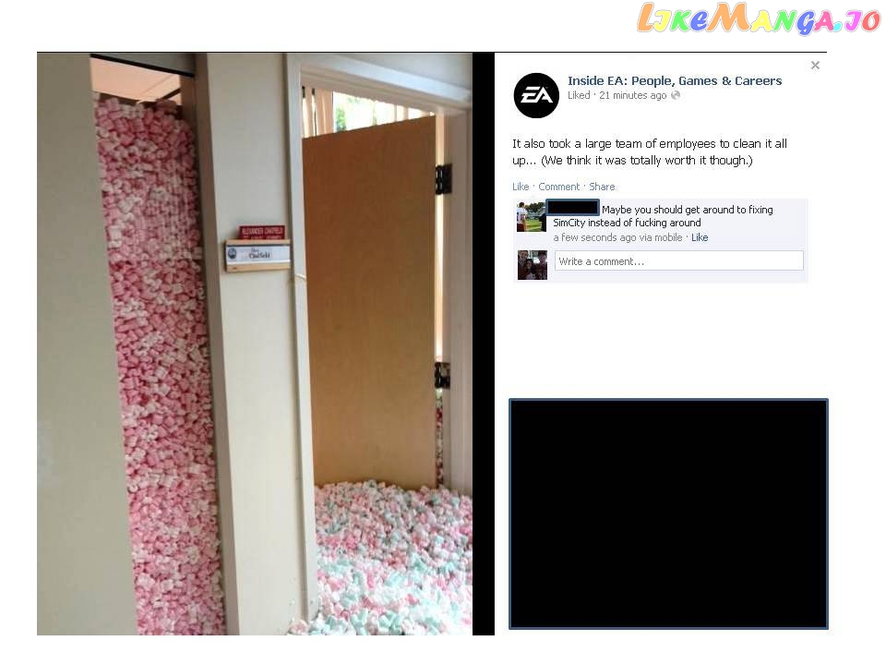The width and height of the screenshot is (886, 665).
Task: Like the post below the caption
Action: pos(521,187)
